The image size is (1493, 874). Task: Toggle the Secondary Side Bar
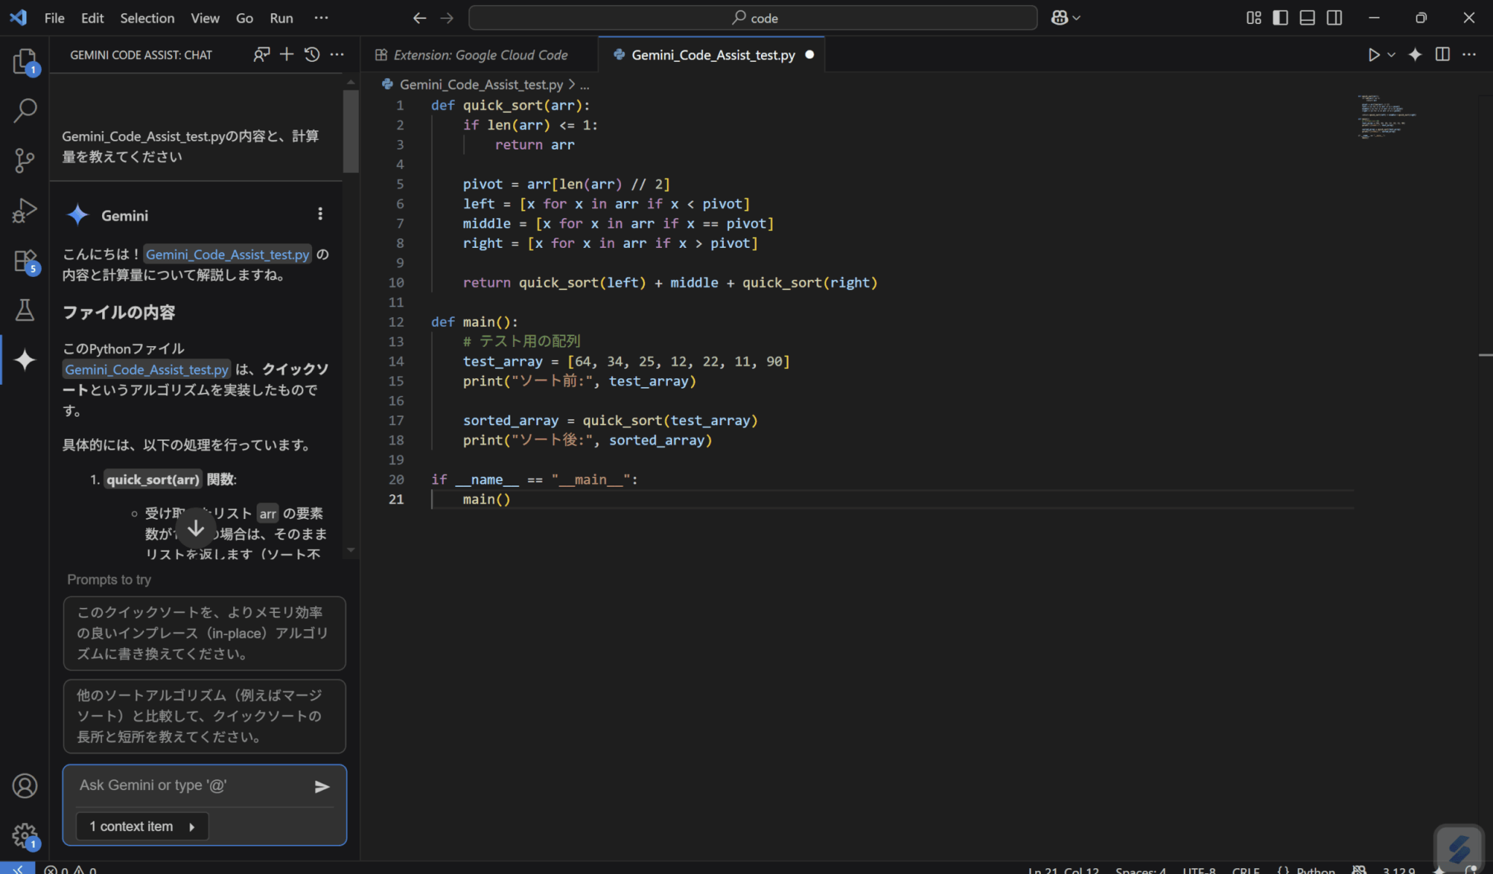coord(1334,17)
